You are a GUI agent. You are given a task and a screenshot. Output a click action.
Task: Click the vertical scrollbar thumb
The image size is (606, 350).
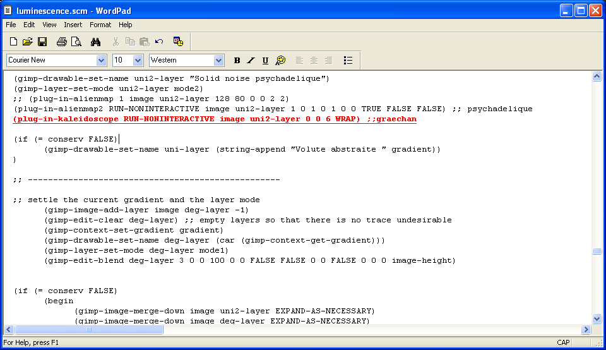tap(597, 251)
